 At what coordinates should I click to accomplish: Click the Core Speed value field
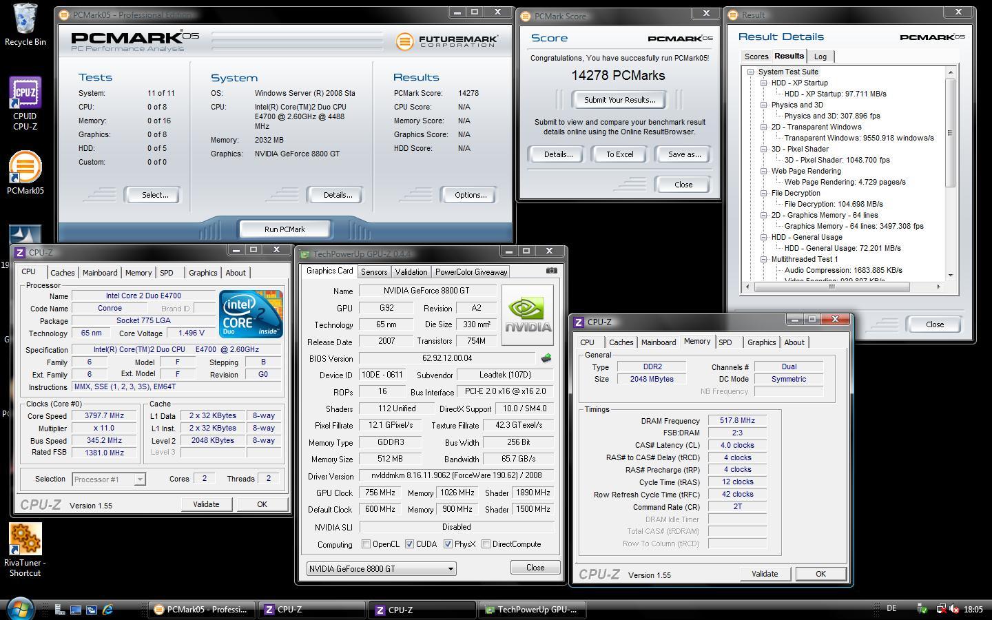pos(104,416)
